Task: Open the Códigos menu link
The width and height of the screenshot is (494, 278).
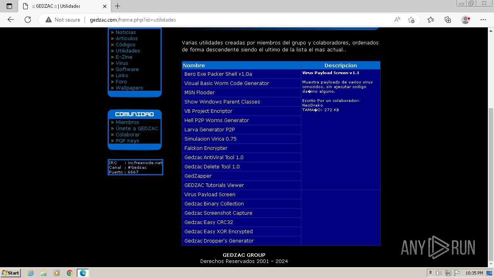Action: pyautogui.click(x=125, y=44)
